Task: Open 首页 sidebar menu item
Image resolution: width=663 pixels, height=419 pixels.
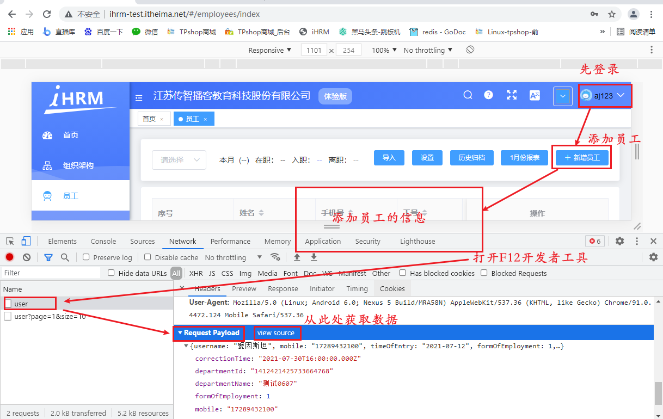Action: pyautogui.click(x=81, y=135)
